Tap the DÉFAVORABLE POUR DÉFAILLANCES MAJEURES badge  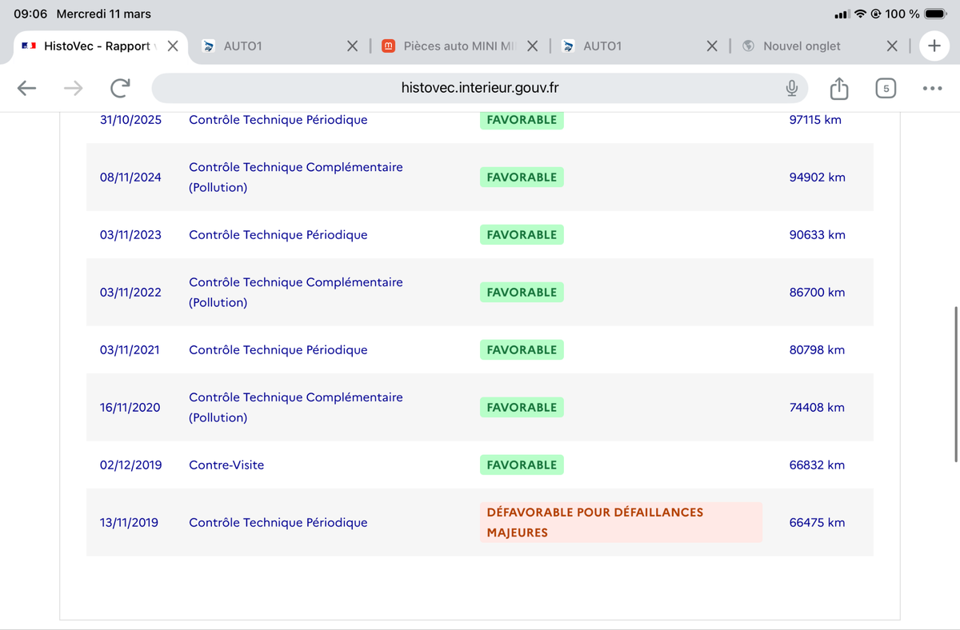tap(621, 522)
